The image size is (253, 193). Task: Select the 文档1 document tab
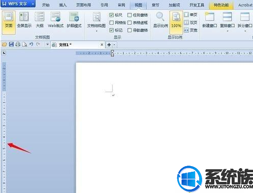(x=78, y=45)
